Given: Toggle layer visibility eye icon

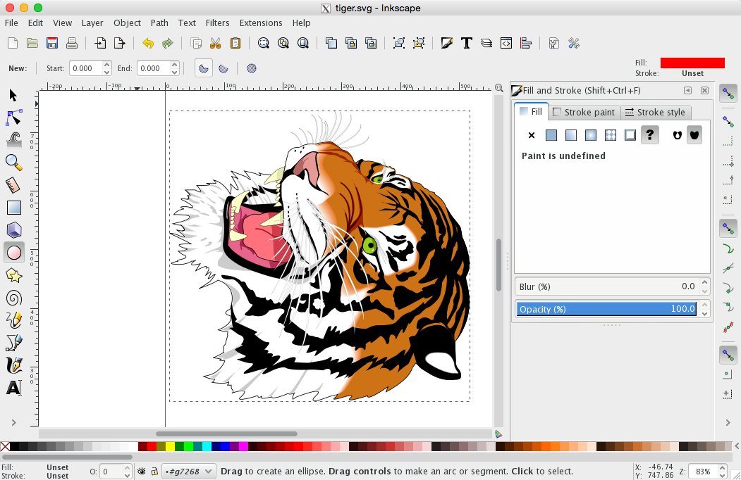Looking at the screenshot, I should tap(141, 471).
